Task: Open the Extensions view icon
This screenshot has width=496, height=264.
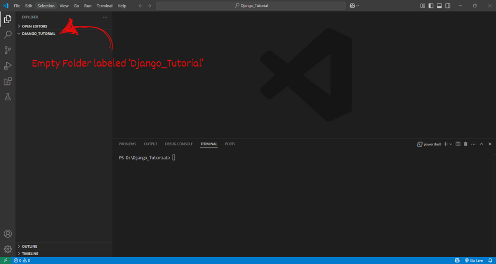Action: click(x=7, y=81)
